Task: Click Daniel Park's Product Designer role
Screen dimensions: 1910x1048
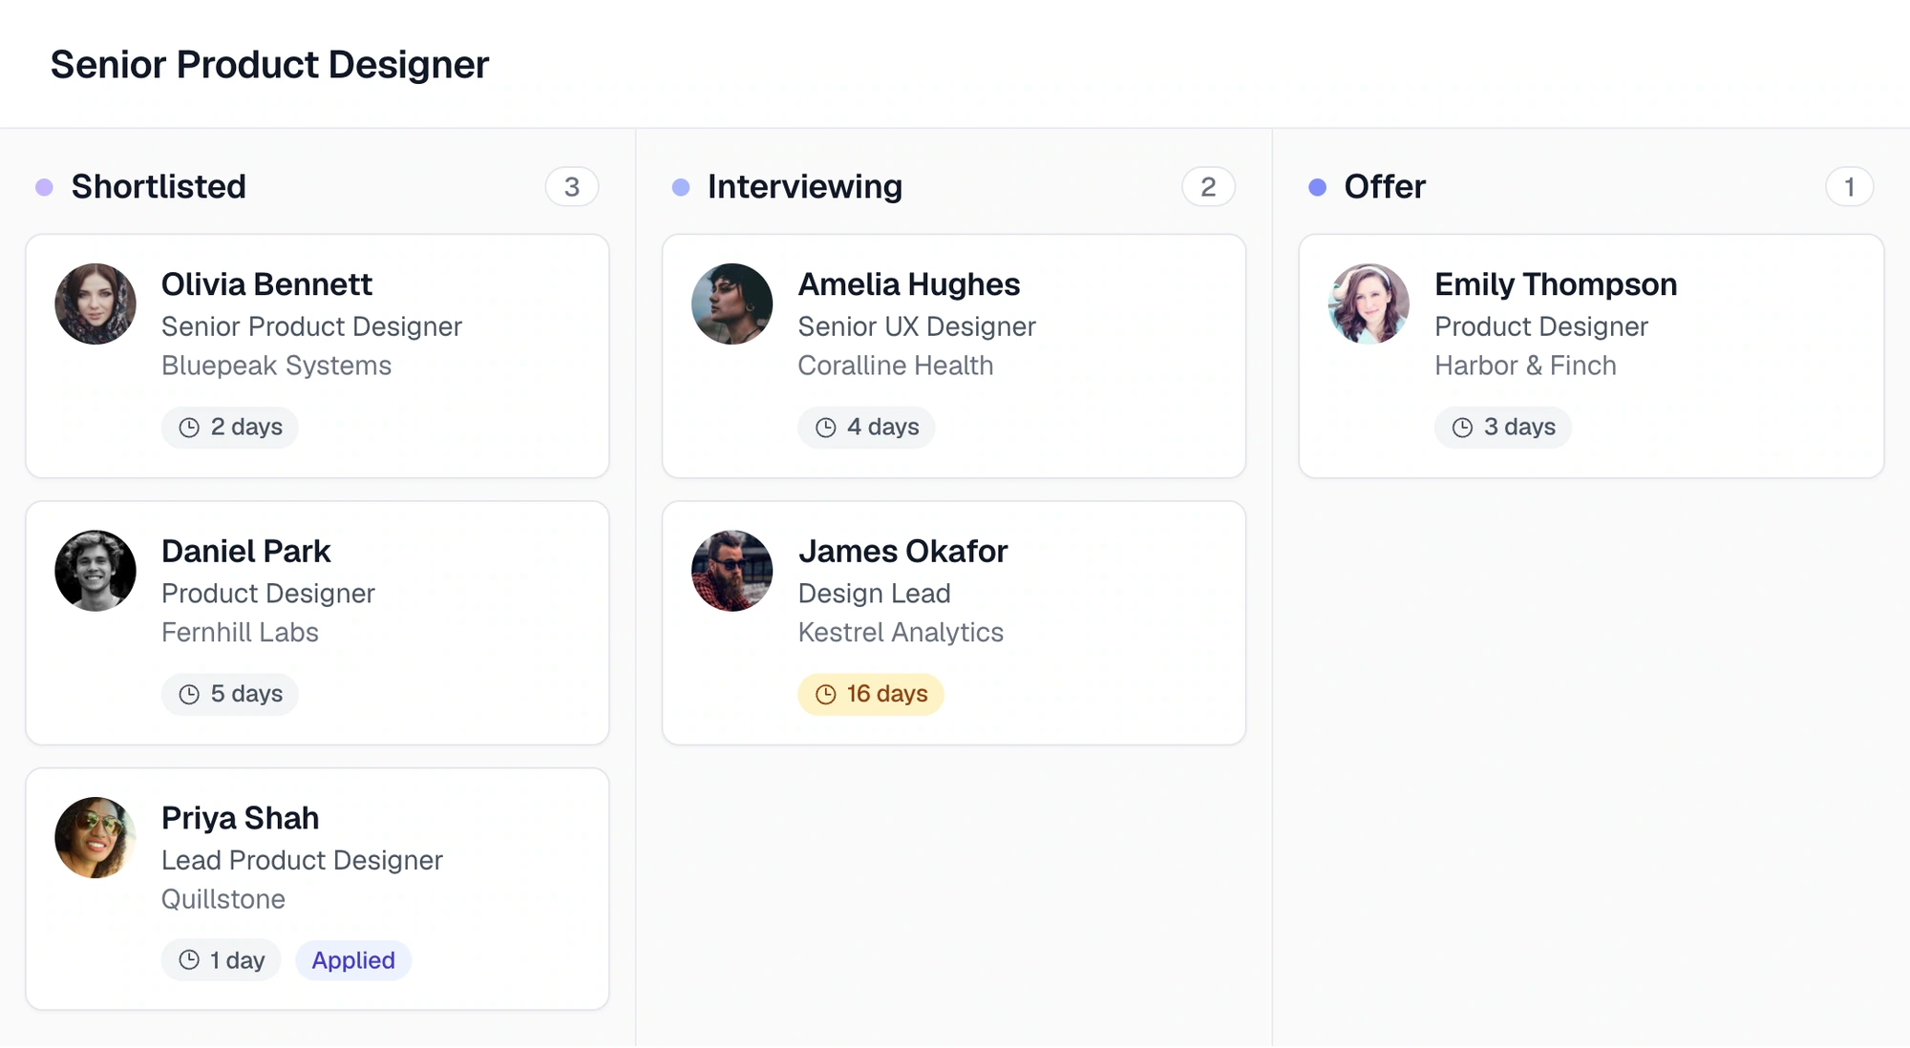Action: coord(268,594)
